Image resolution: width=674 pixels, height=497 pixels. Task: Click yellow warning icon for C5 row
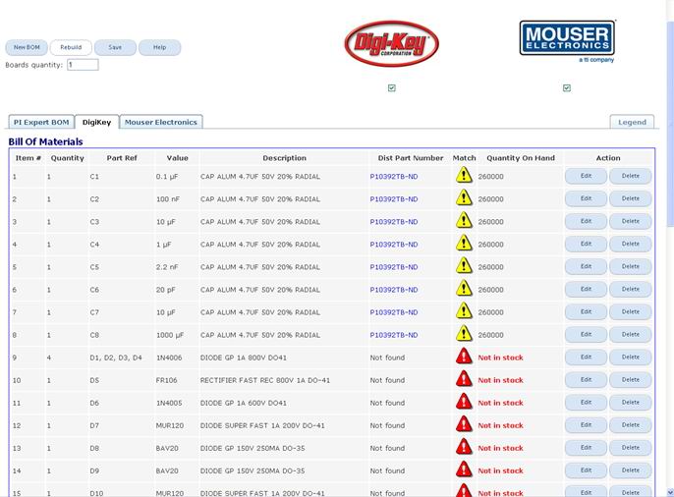click(x=464, y=266)
